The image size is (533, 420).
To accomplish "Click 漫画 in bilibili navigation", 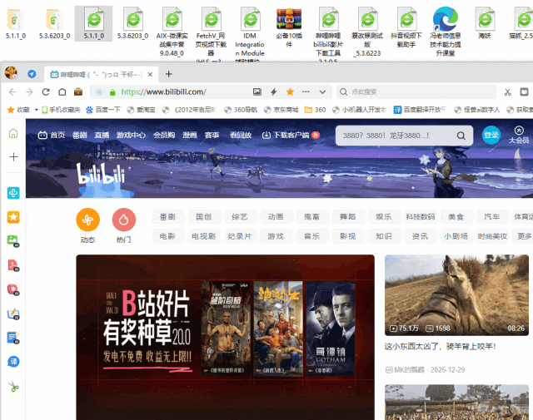I will point(190,135).
